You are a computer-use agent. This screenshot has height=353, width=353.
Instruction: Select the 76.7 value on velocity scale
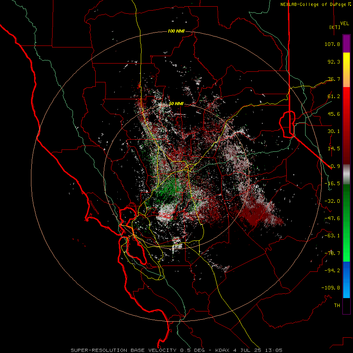coord(334,79)
